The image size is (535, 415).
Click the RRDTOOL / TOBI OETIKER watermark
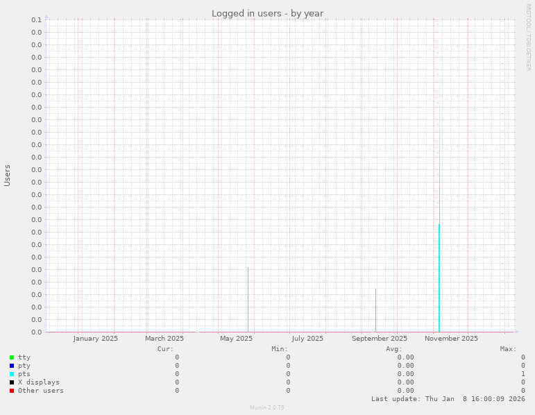pos(528,37)
